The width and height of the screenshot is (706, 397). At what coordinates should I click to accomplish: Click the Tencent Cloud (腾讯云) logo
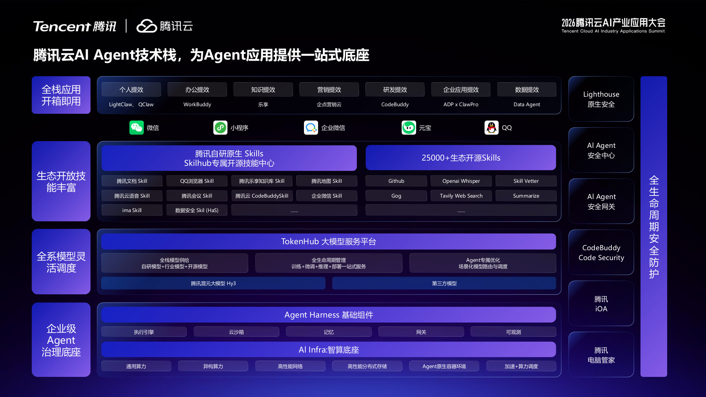click(164, 26)
